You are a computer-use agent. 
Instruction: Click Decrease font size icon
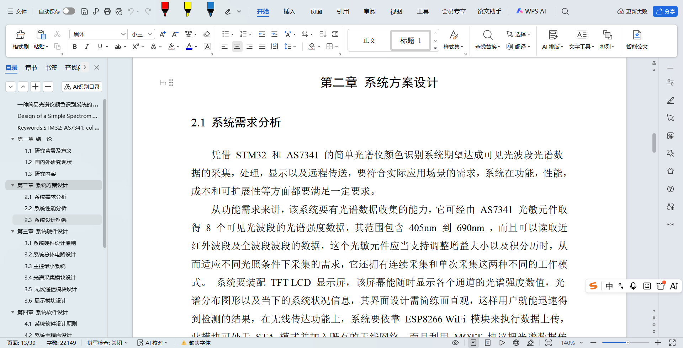pos(175,34)
